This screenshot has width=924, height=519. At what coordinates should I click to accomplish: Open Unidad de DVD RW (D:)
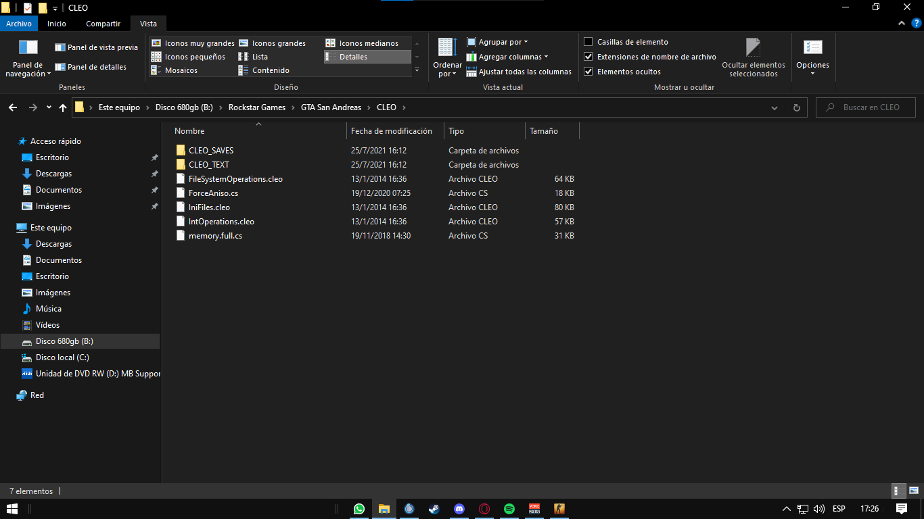pyautogui.click(x=98, y=374)
